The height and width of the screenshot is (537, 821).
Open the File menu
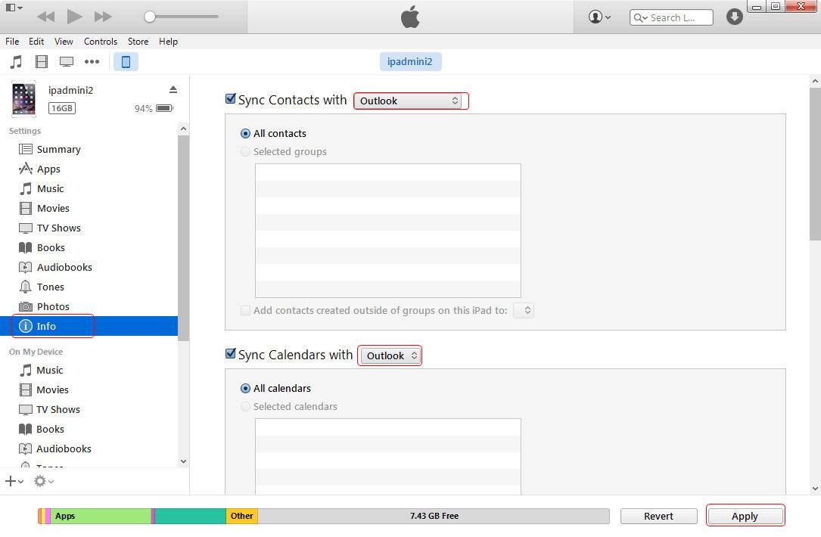(12, 42)
